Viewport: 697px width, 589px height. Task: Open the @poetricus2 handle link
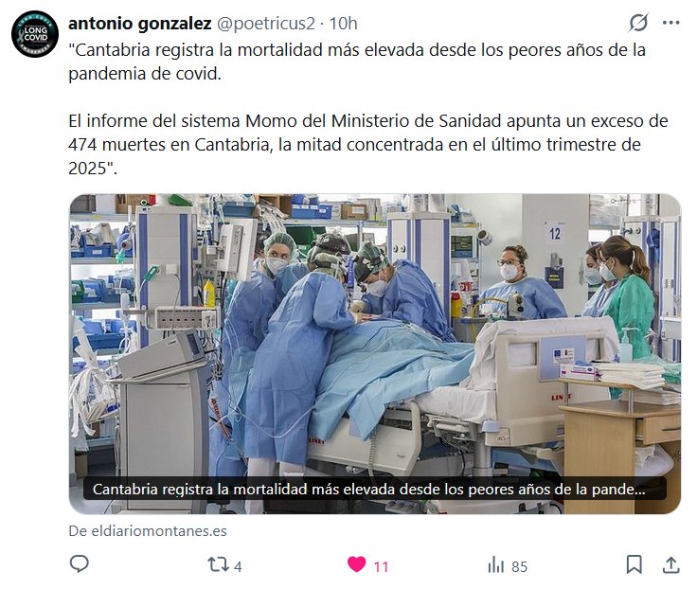(x=266, y=24)
